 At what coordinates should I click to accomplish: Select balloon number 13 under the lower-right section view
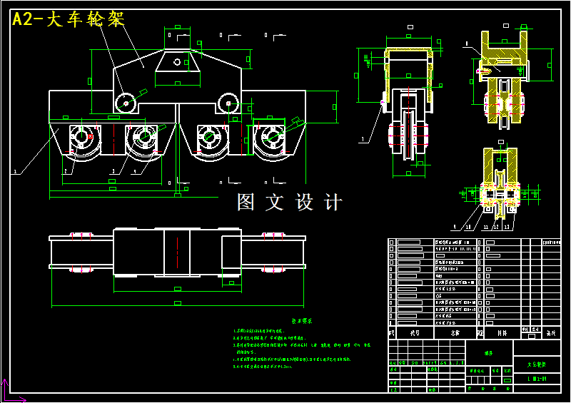pos(507,227)
